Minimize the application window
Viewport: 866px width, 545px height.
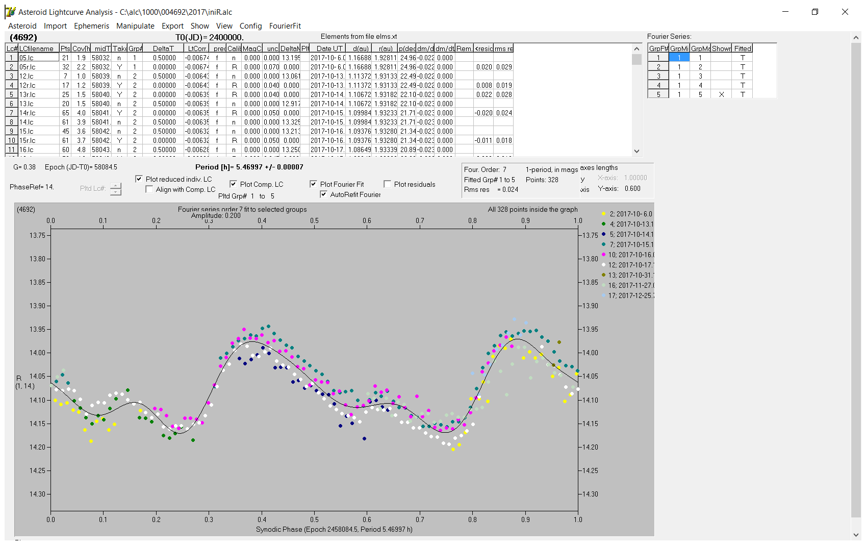785,12
